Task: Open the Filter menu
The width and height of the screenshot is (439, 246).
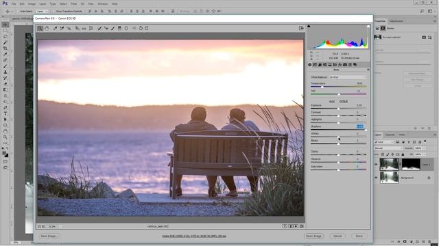Action: pos(73,4)
